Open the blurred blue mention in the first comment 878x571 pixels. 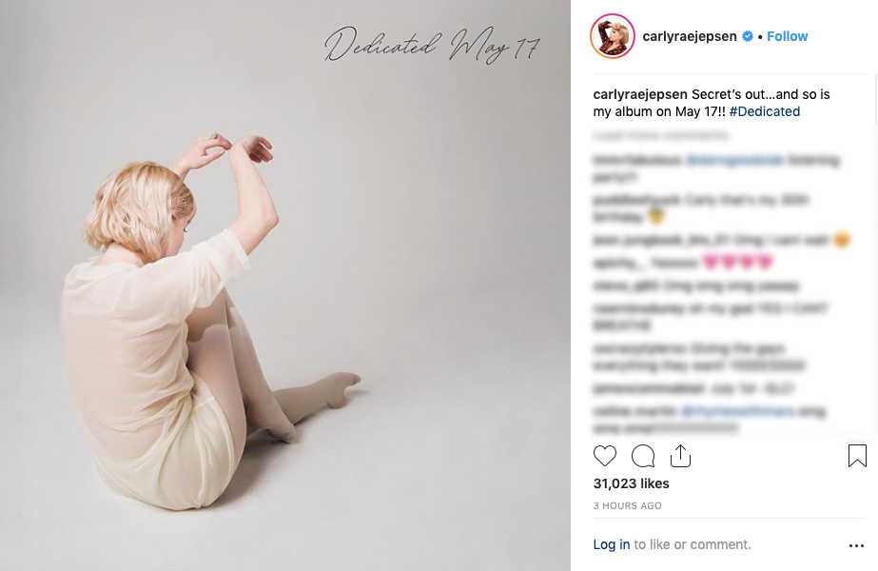(734, 160)
